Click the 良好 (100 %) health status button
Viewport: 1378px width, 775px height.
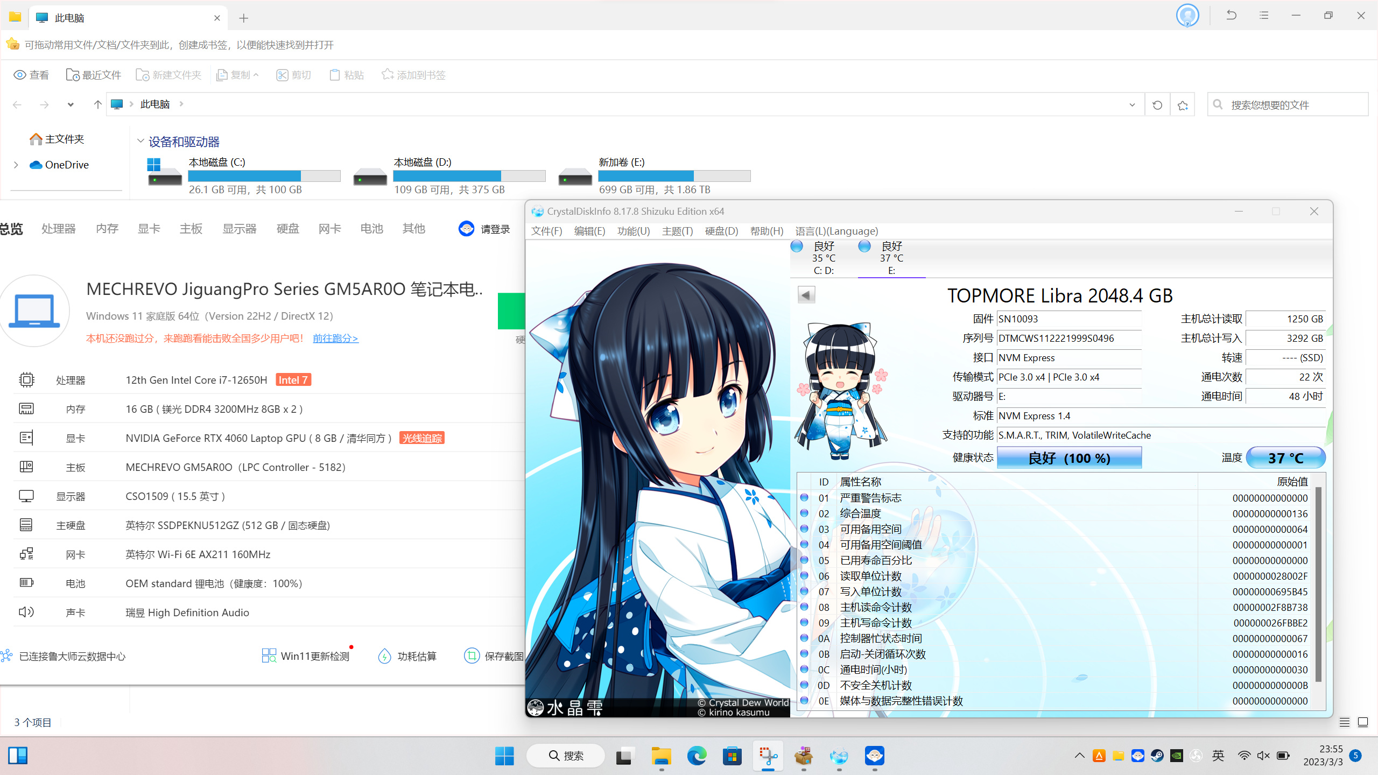tap(1068, 458)
